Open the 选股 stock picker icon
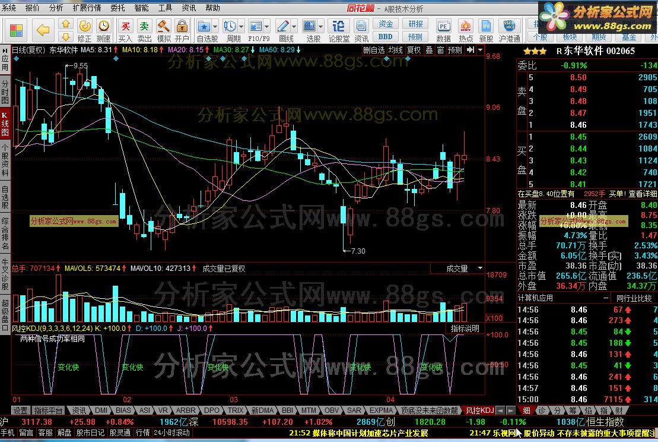The width and height of the screenshot is (658, 442). pos(310,27)
